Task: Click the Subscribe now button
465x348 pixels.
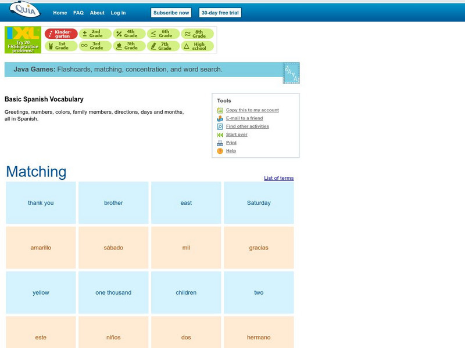Action: tap(171, 12)
